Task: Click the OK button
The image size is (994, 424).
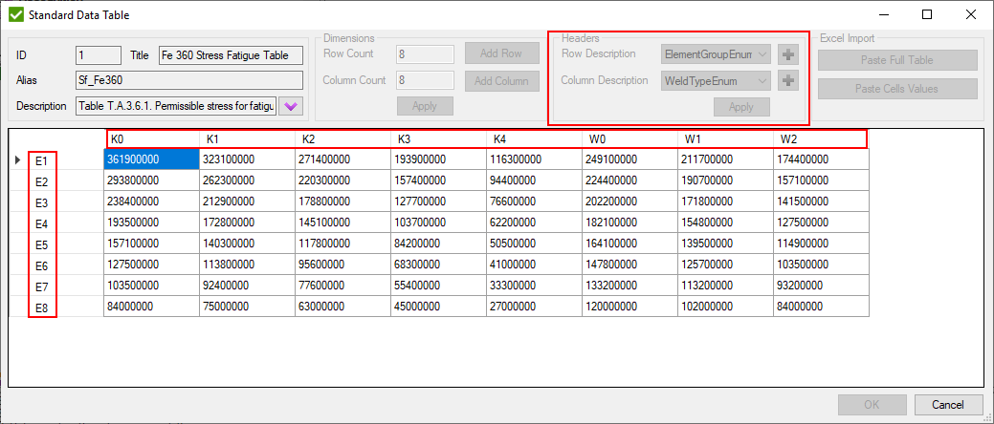Action: 872,404
